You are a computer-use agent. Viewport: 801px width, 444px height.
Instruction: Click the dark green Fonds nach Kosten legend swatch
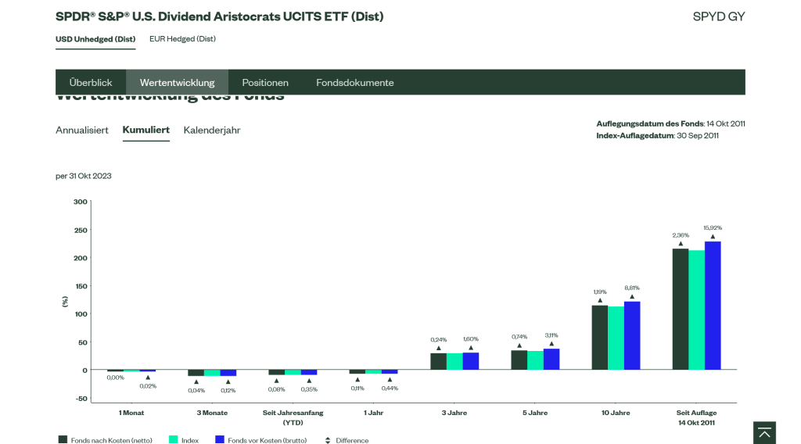point(63,439)
